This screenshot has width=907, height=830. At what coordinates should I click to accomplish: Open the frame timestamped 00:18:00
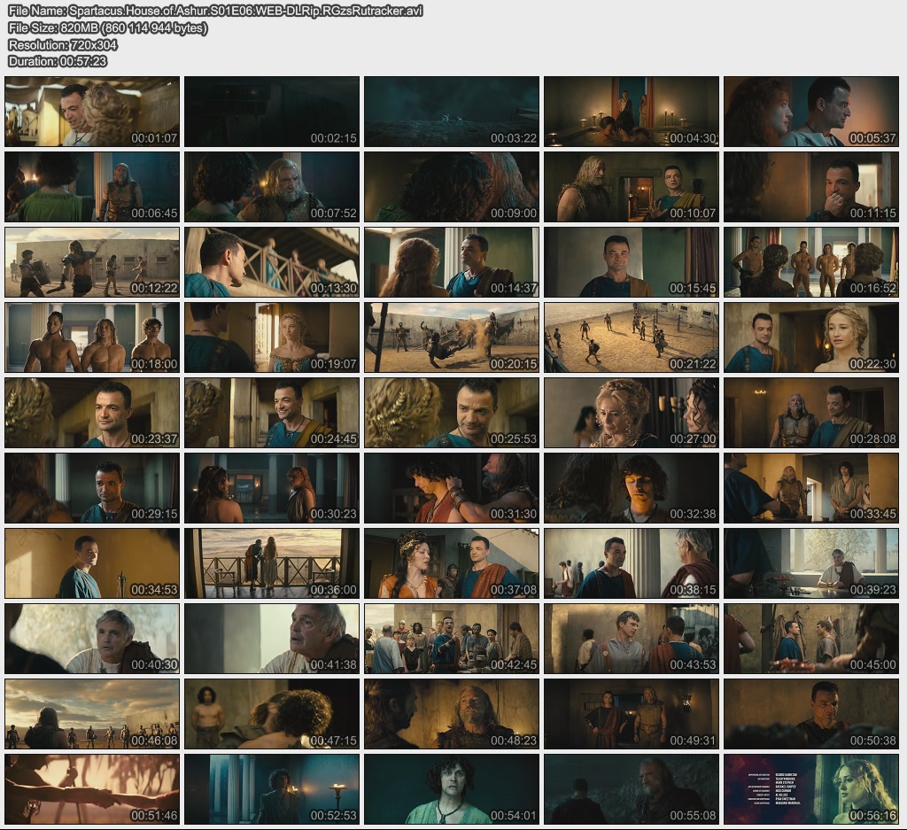tap(92, 337)
